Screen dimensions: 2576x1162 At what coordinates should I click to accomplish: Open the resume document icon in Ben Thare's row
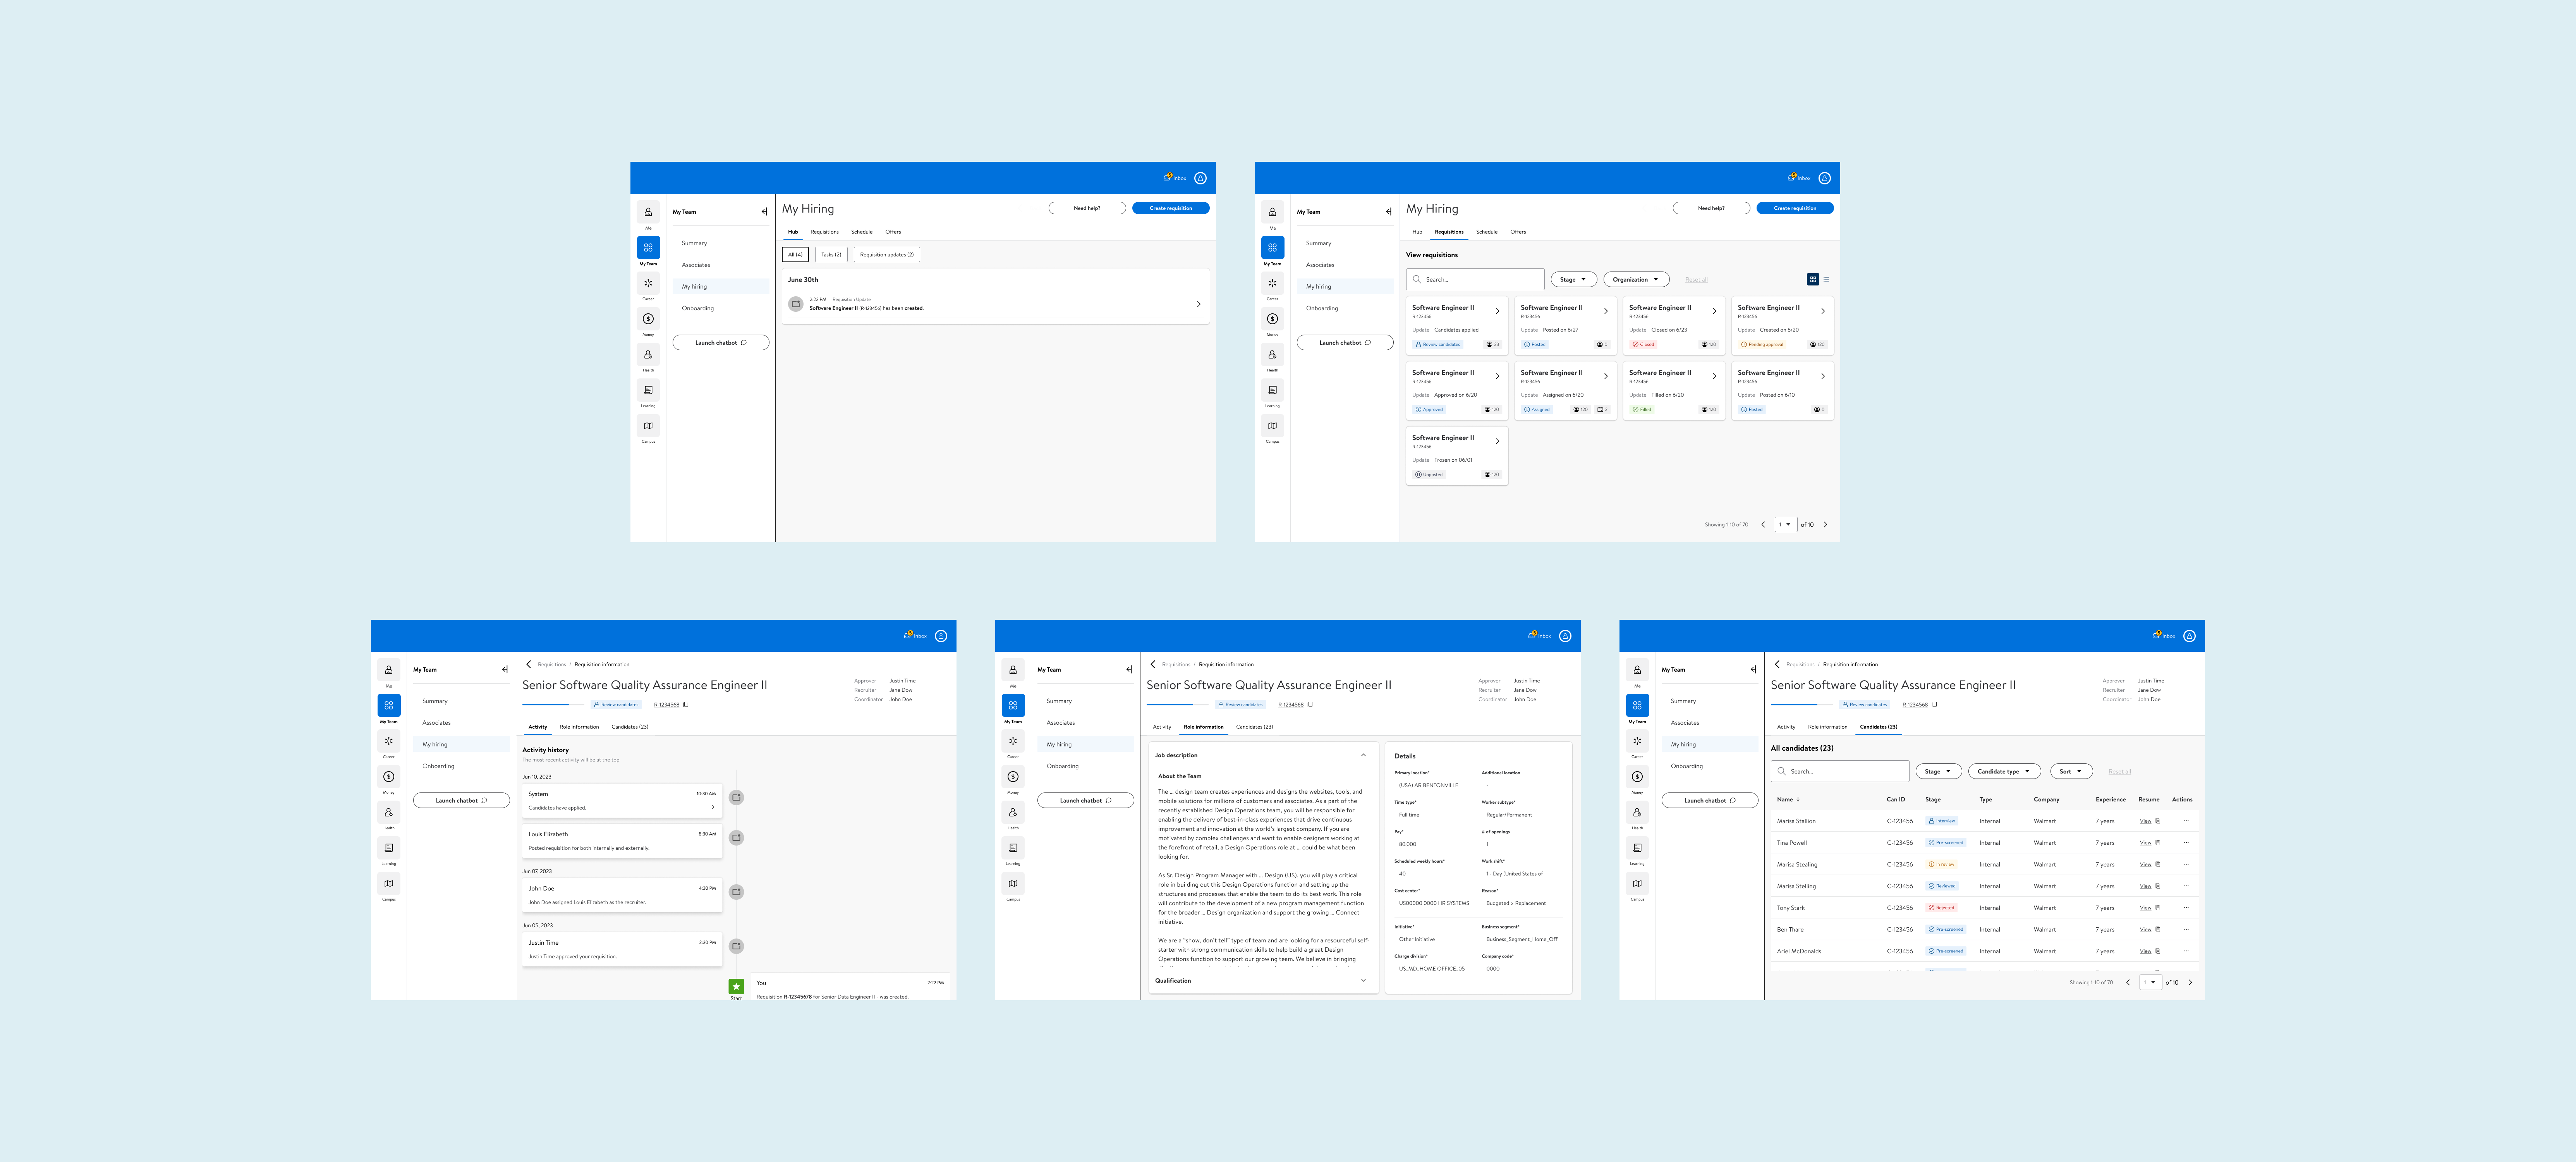[2158, 930]
